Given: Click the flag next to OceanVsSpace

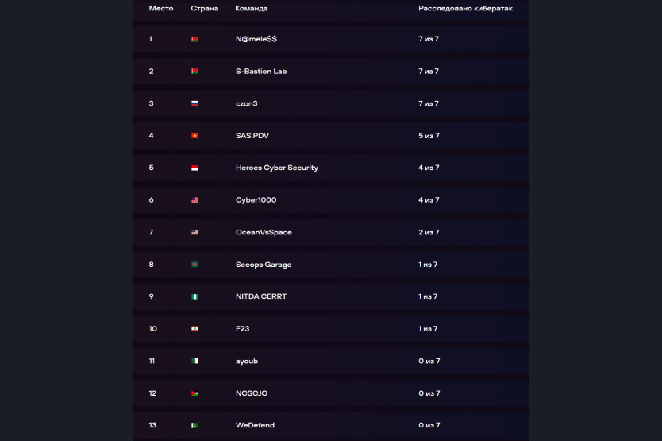Looking at the screenshot, I should 194,232.
